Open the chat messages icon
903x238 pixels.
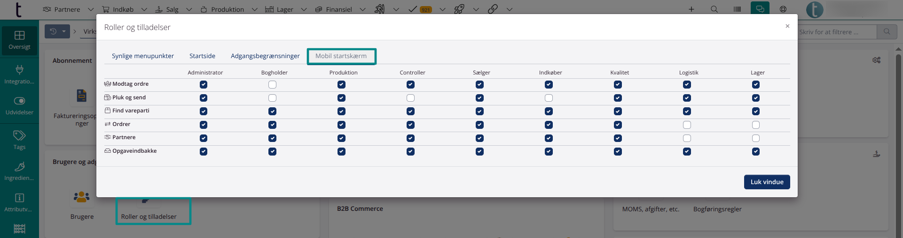[760, 9]
